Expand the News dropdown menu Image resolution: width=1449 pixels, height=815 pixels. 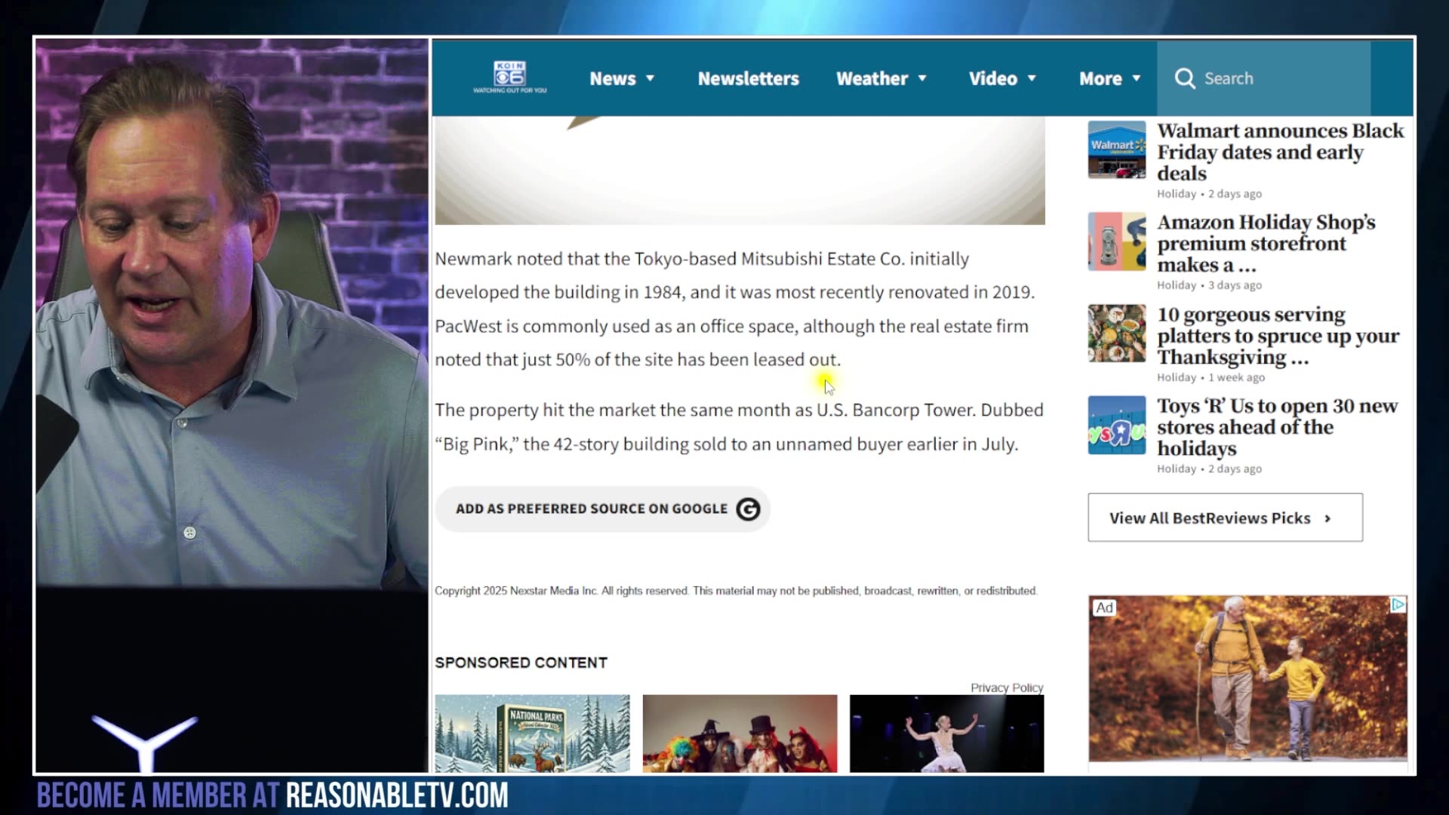pyautogui.click(x=621, y=78)
